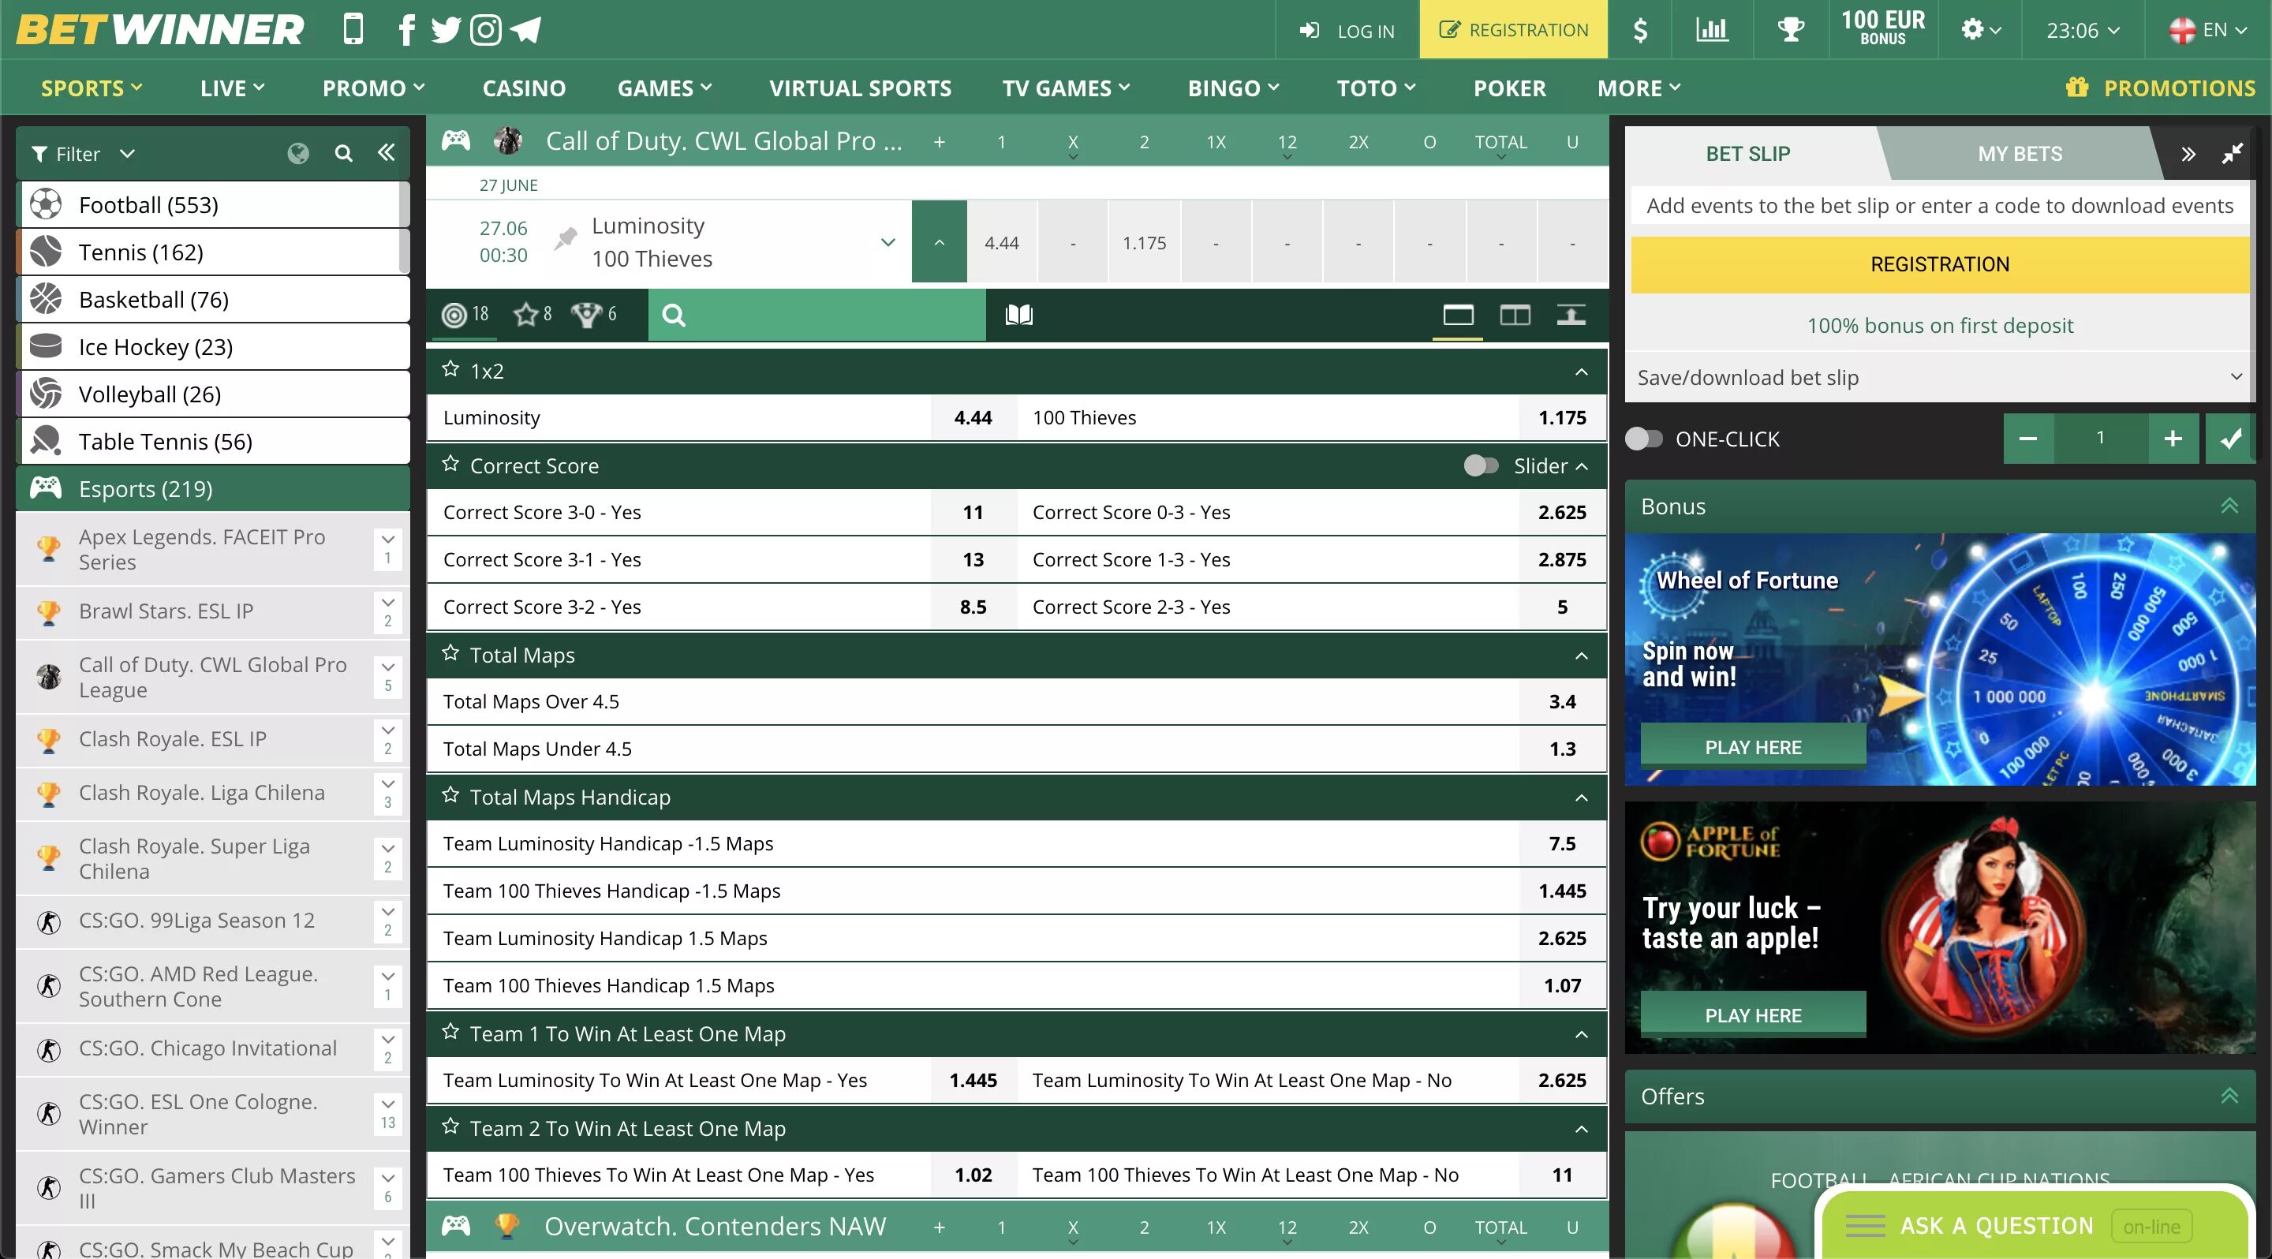The image size is (2272, 1259).
Task: Increase one-click stake with plus
Action: [x=2173, y=438]
